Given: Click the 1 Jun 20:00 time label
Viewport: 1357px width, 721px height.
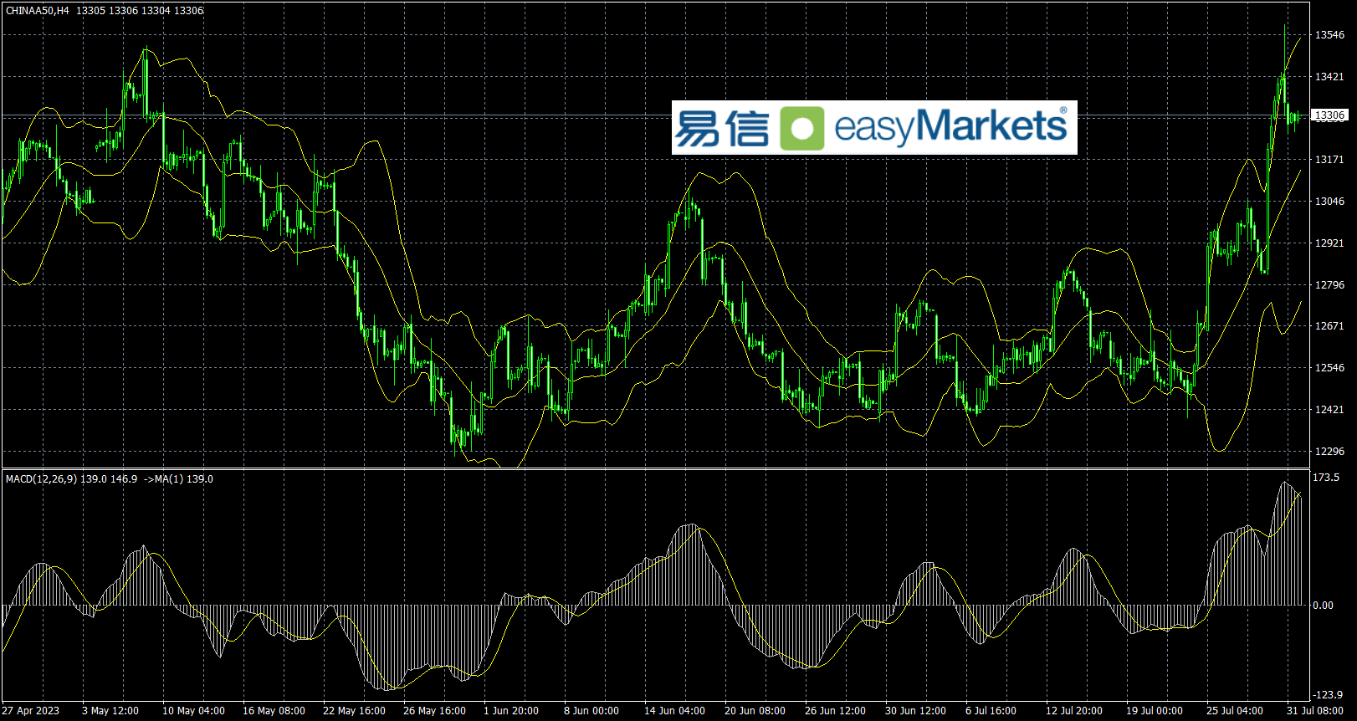Looking at the screenshot, I should click(511, 711).
